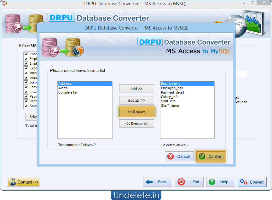Toggle the Expo... table checkbox in the main window
This screenshot has width=272, height=200.
pos(26,68)
